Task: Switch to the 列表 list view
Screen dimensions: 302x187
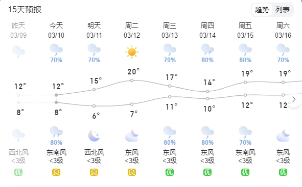Action: pos(283,10)
